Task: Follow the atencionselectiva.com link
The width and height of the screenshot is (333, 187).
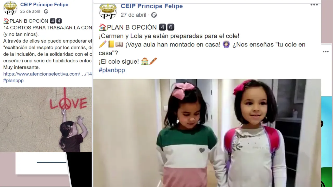Action: (x=47, y=74)
